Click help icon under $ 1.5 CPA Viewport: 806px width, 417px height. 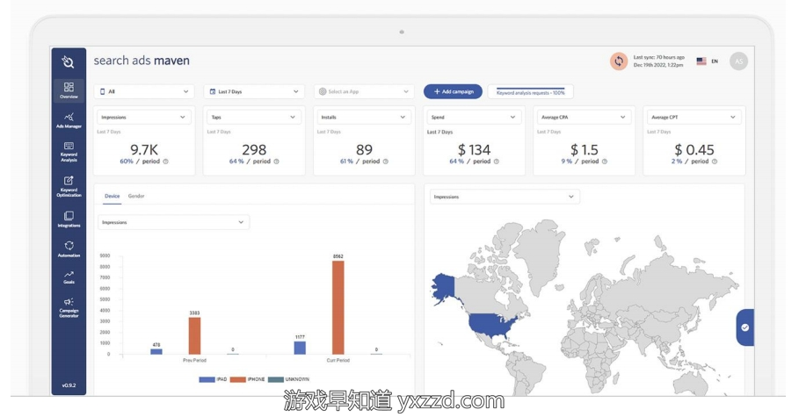pyautogui.click(x=605, y=162)
